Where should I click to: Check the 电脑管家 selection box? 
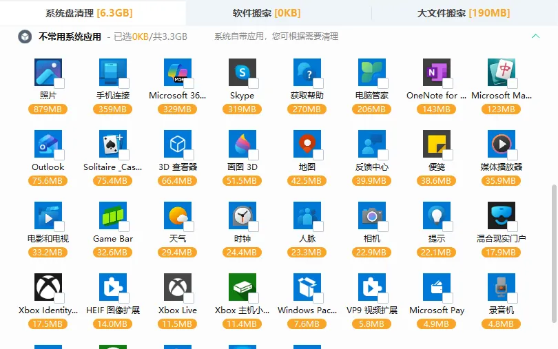tap(383, 83)
